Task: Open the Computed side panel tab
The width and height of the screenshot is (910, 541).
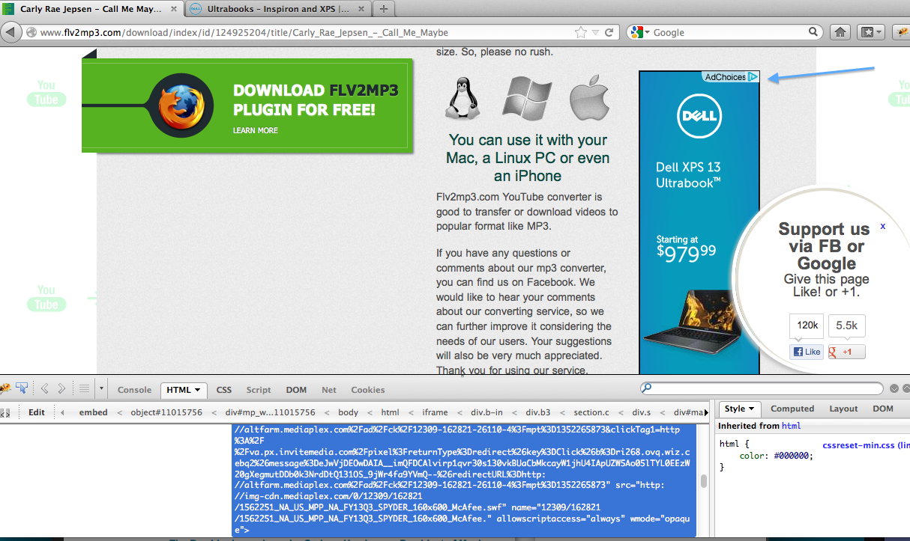Action: (x=792, y=409)
